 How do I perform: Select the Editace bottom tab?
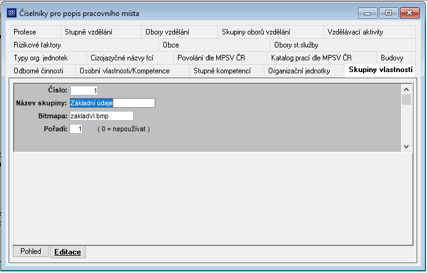[68, 252]
